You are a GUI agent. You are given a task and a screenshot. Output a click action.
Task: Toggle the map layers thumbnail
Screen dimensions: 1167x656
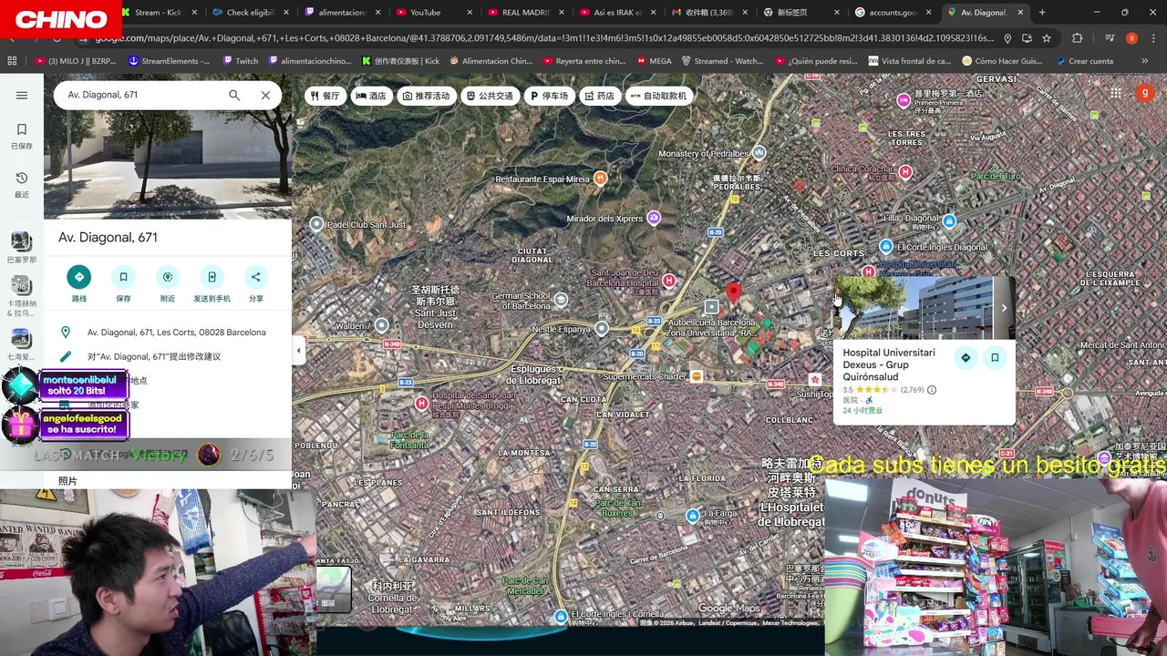(334, 588)
